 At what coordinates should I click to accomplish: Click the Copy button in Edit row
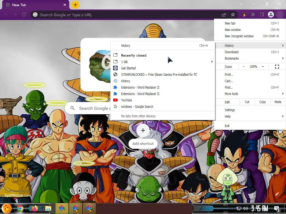263,102
